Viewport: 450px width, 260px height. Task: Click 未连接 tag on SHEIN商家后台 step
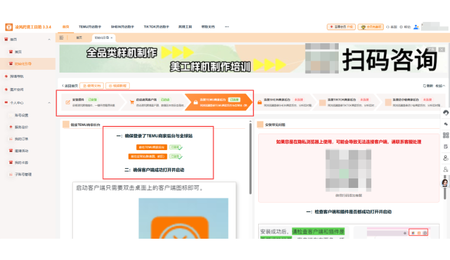[299, 100]
